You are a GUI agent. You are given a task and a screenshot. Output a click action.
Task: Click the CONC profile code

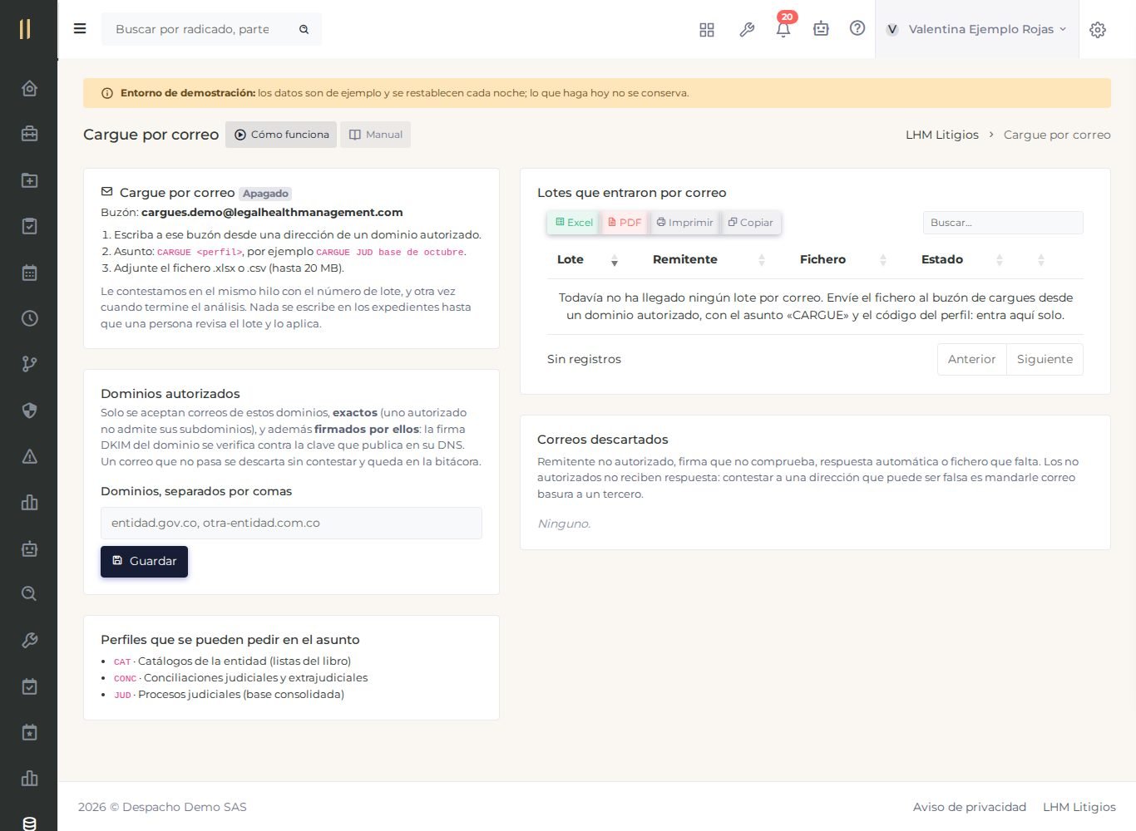[125, 679]
